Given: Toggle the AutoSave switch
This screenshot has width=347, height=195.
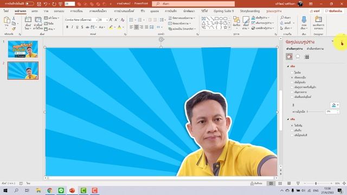Looking at the screenshot, I should [x=29, y=4].
